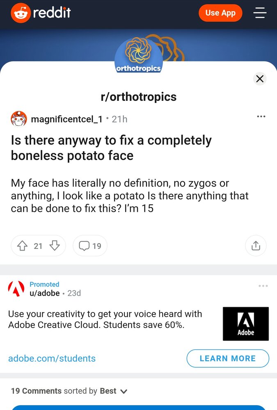
Task: Tap the Use App button
Action: pos(220,13)
